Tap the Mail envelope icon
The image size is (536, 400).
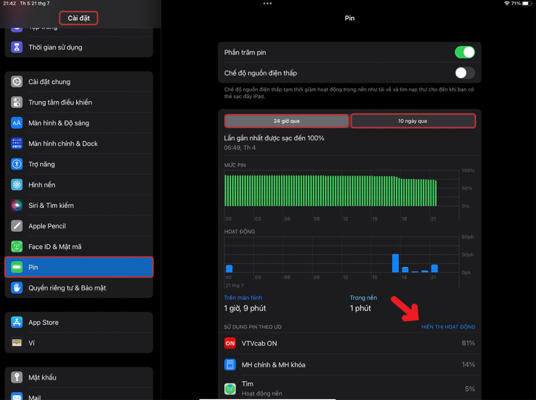17,396
